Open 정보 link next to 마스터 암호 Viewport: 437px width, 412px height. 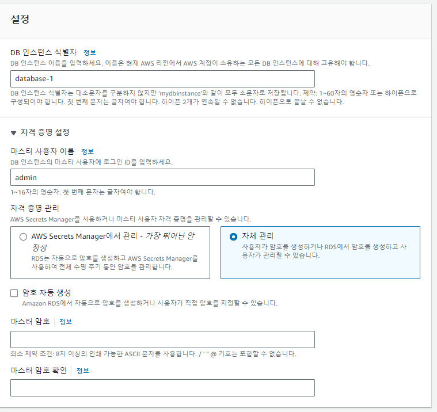tap(66, 322)
